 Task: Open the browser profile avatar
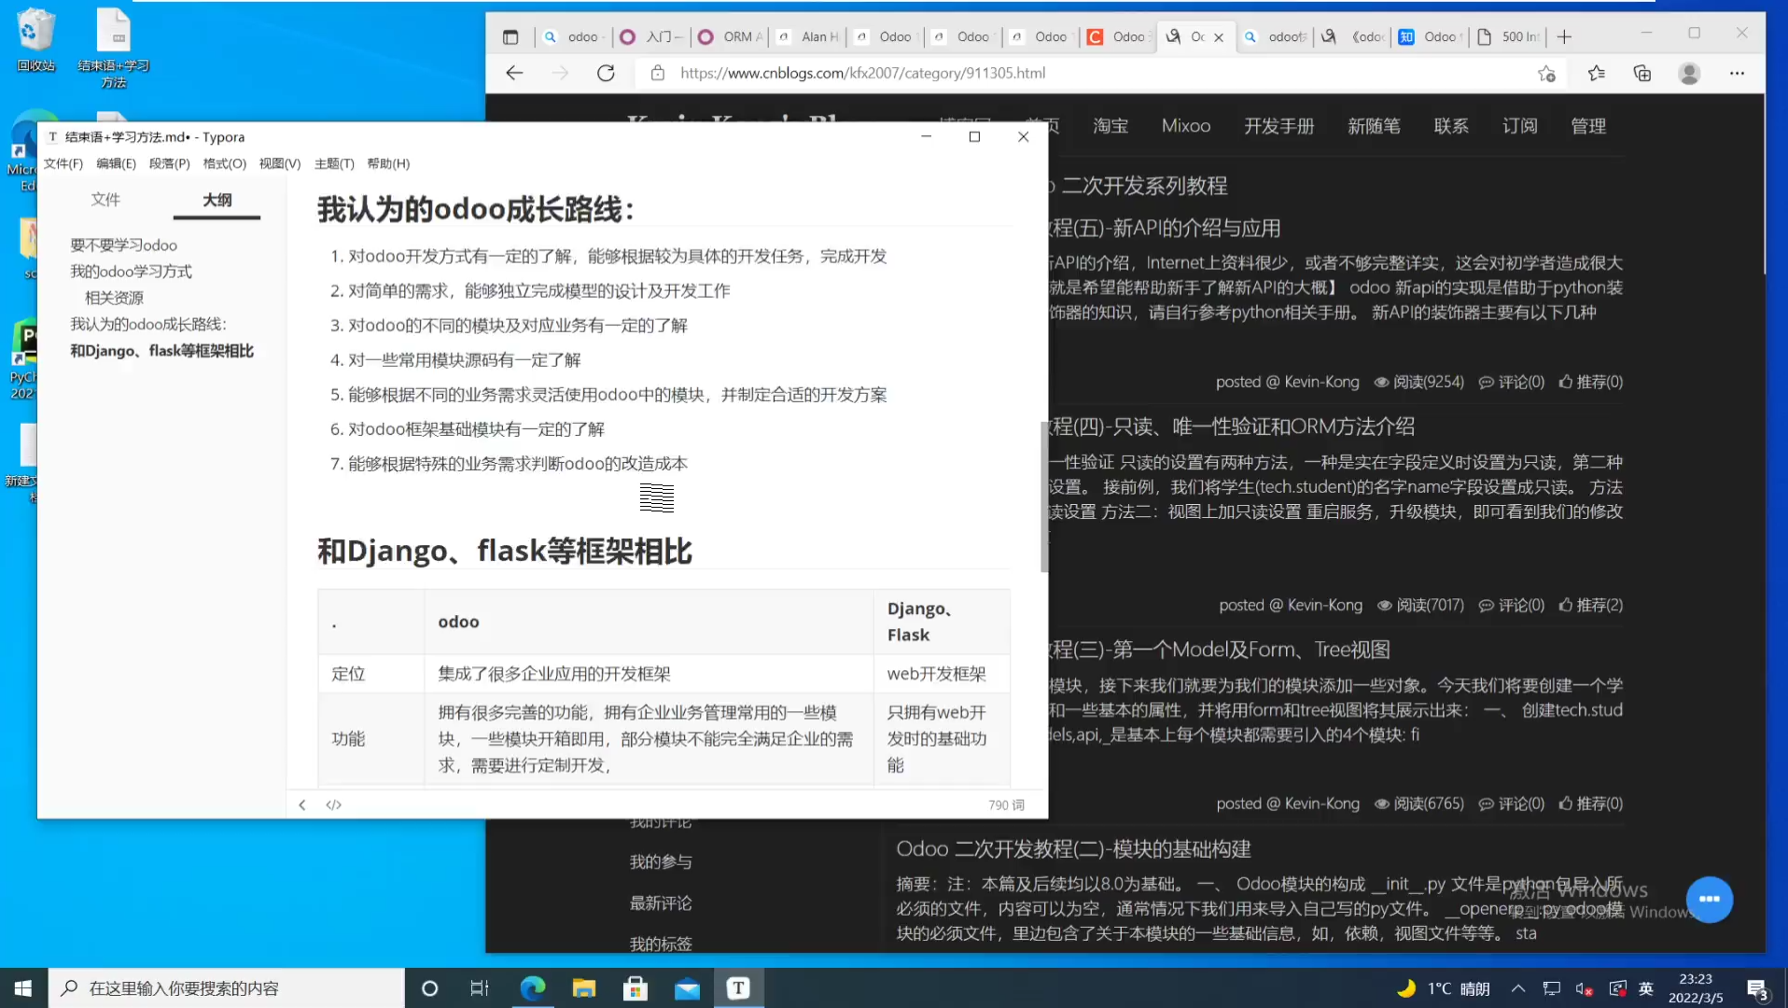pos(1690,73)
